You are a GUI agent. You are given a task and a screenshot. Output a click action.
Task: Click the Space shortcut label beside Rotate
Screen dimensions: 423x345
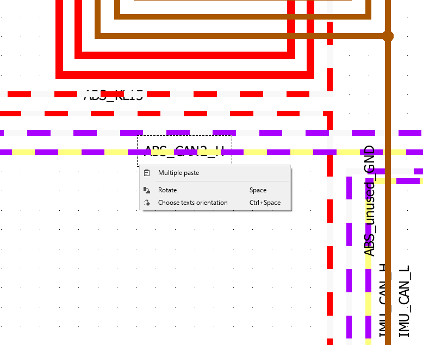pos(258,190)
